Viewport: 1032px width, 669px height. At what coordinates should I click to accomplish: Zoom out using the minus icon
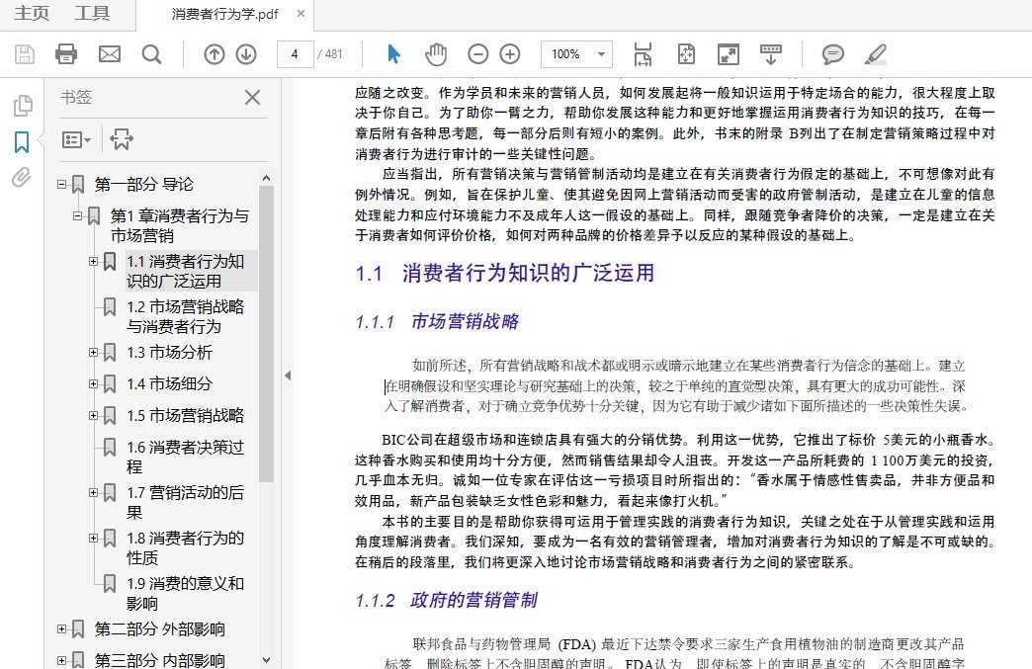(x=477, y=54)
